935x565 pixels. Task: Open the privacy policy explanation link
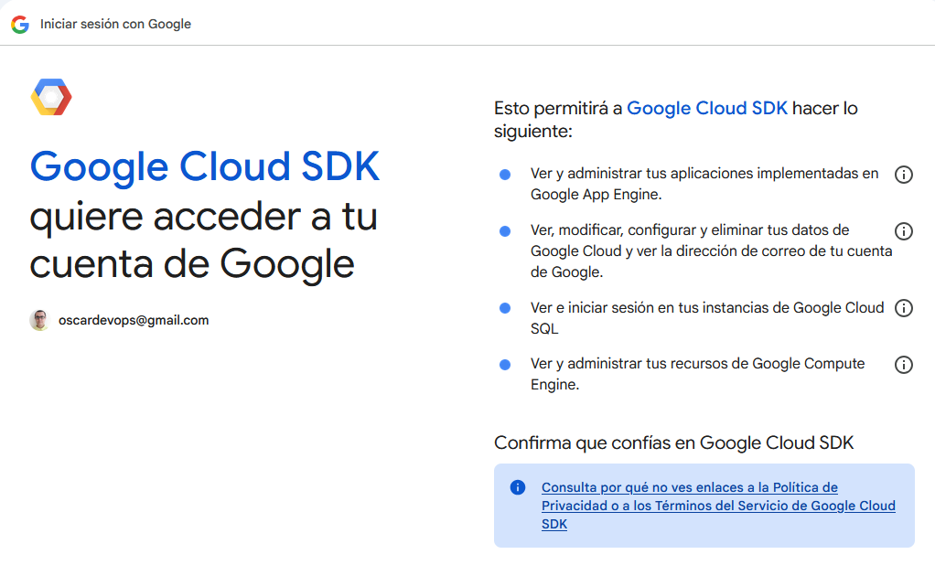click(x=719, y=505)
